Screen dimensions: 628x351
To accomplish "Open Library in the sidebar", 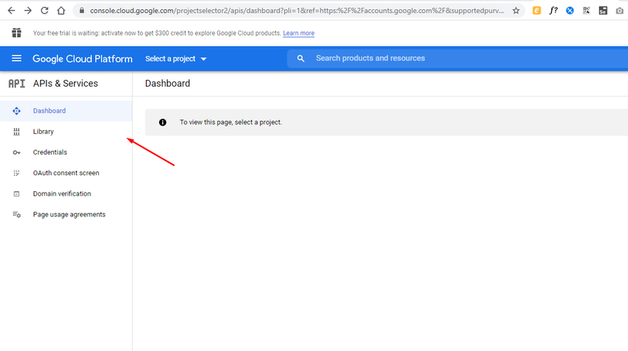I will [x=65, y=132].
